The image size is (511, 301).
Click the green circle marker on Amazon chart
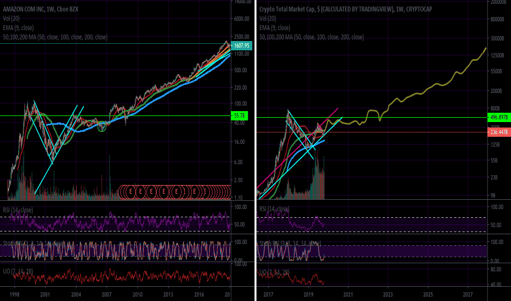point(102,126)
